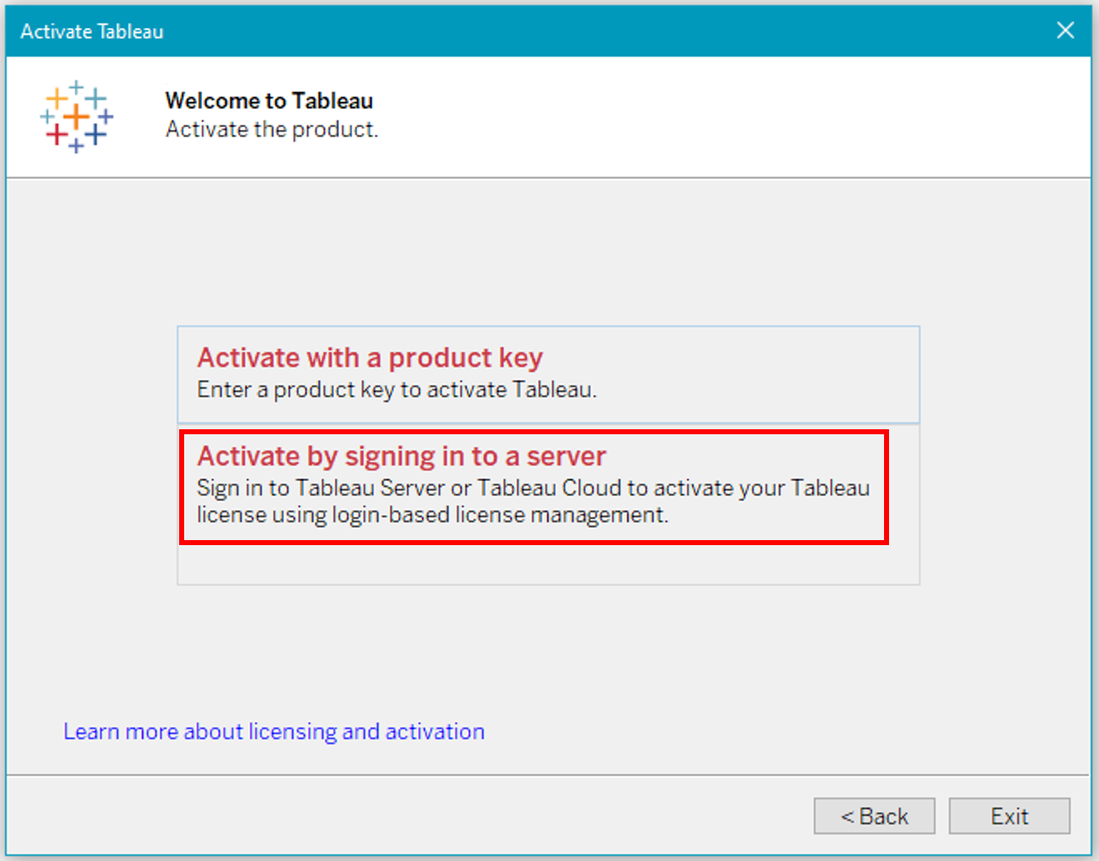Click the Activate Tableau title bar text

92,32
